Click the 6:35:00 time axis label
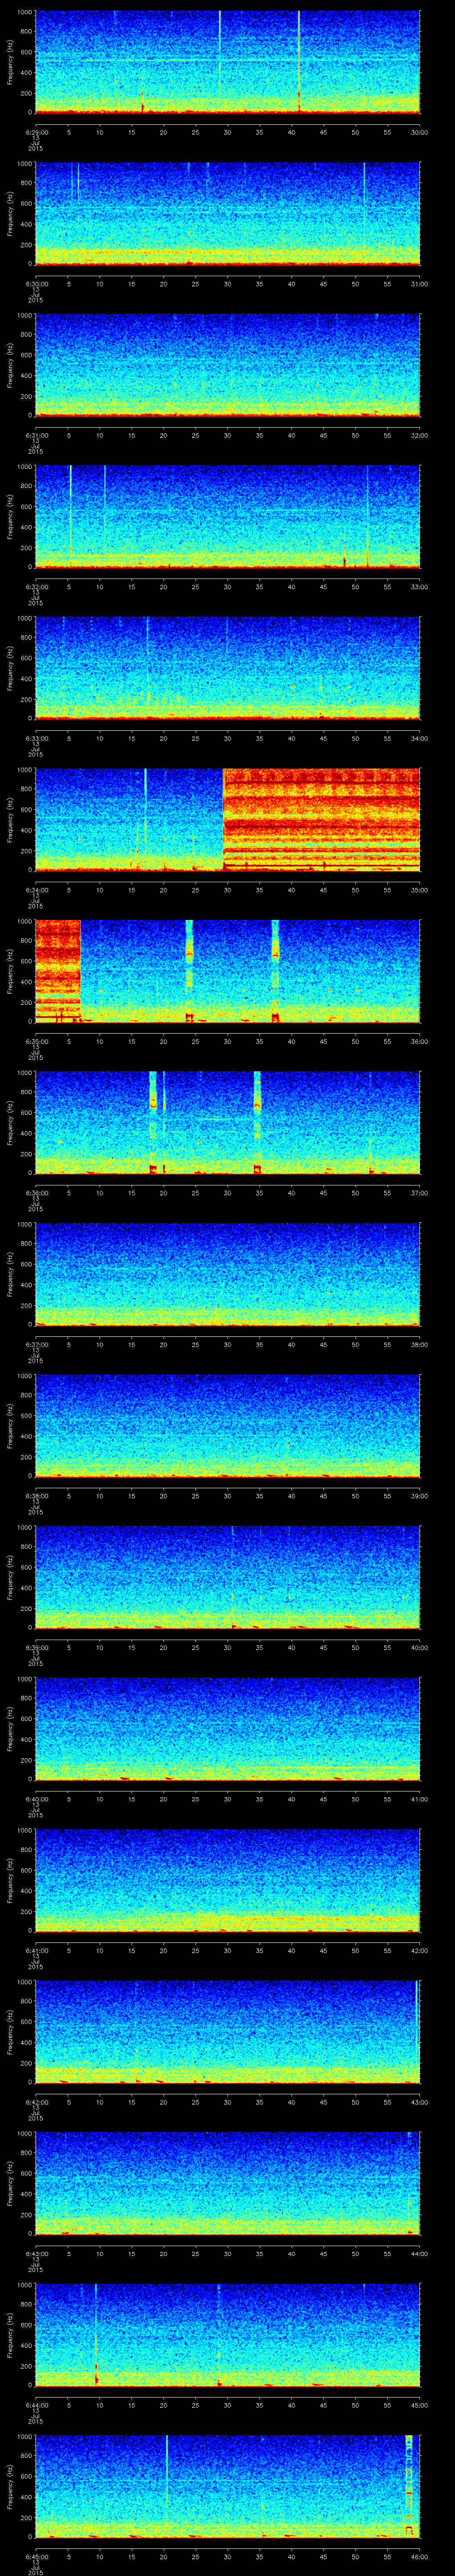This screenshot has width=455, height=2576. [36, 1041]
